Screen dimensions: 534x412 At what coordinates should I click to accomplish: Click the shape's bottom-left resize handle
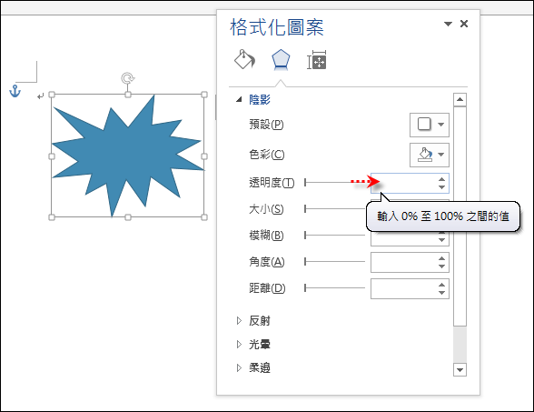pyautogui.click(x=52, y=216)
